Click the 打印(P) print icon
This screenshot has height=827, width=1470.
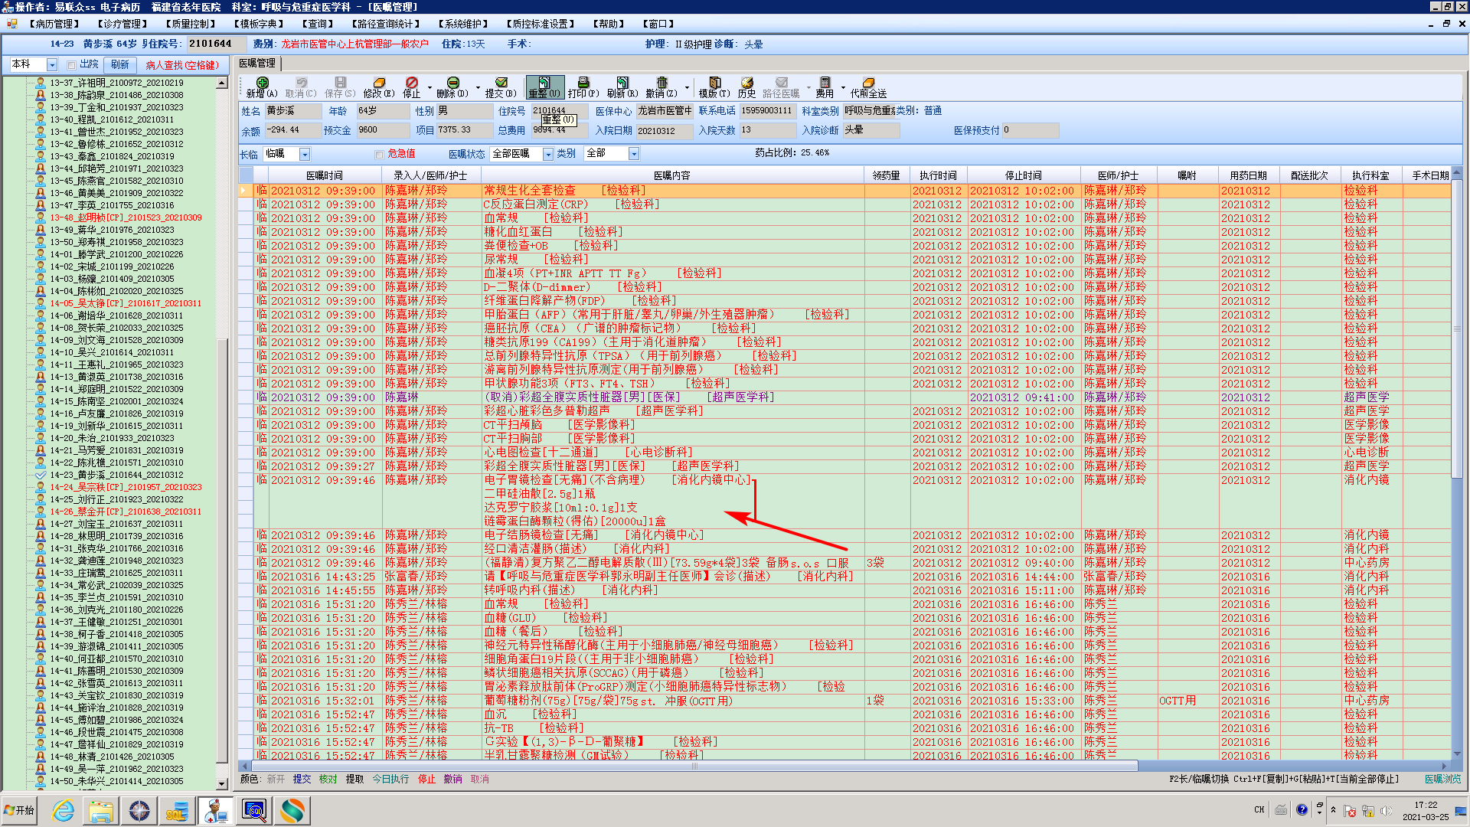pyautogui.click(x=583, y=83)
